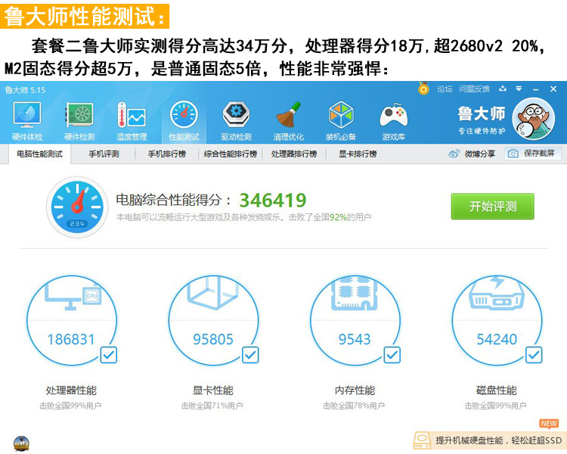Click the 鲁大师 5.15 window title
567x454 pixels.
point(25,90)
